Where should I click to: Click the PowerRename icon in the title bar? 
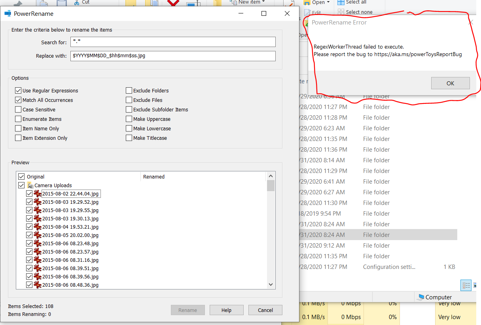pos(8,13)
